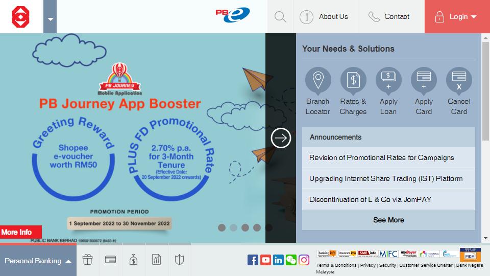The height and width of the screenshot is (276, 490).
Task: Visit the Facebook page
Action: pos(253,260)
